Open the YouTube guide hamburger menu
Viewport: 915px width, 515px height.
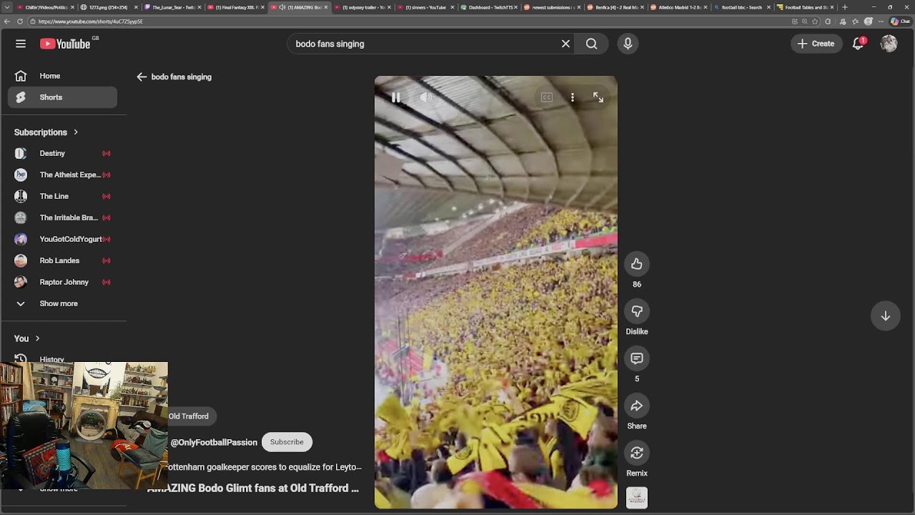[x=21, y=44]
